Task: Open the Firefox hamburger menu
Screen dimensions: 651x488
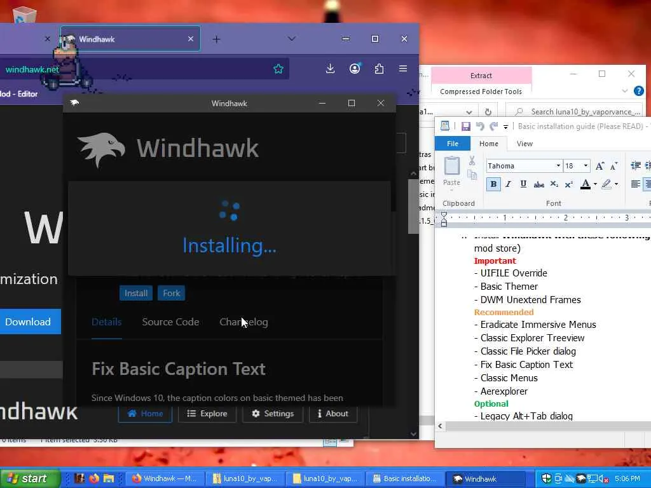Action: [x=402, y=69]
